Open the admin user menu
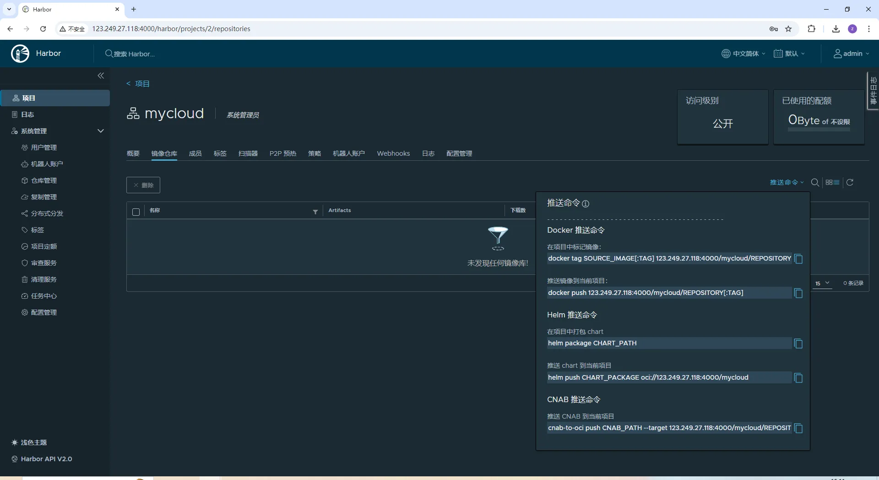Viewport: 879px width, 480px height. 852,54
